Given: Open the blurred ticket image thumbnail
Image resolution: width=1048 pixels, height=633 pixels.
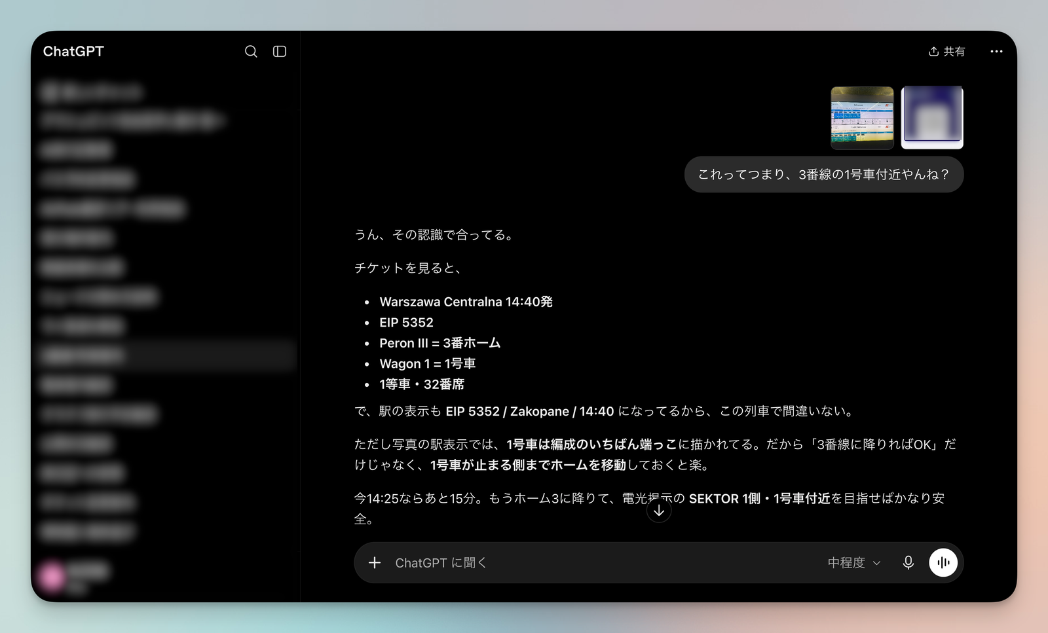Looking at the screenshot, I should (x=932, y=118).
